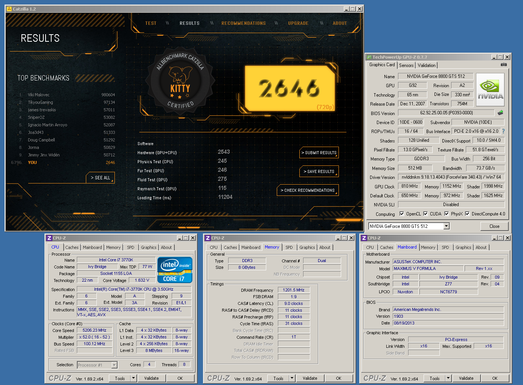Screen dimensions: 523x385
Task: Open the TEST tab in Catzilla
Action: tap(151, 23)
